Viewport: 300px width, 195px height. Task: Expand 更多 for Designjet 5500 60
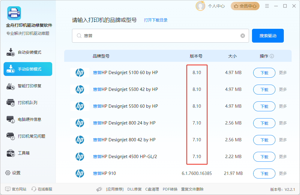(x=283, y=106)
